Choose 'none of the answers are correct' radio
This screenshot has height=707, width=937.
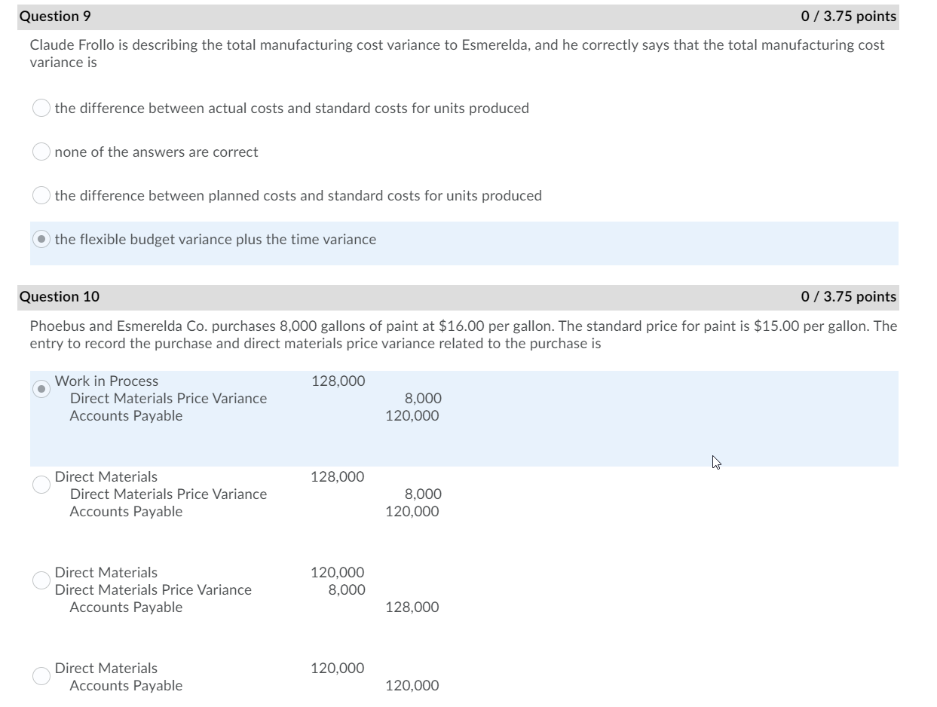point(41,152)
